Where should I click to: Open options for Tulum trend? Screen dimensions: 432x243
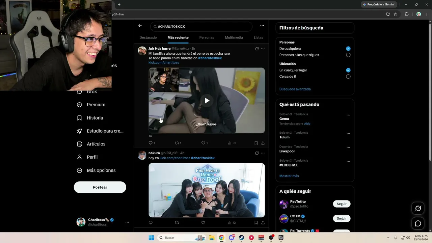click(348, 134)
